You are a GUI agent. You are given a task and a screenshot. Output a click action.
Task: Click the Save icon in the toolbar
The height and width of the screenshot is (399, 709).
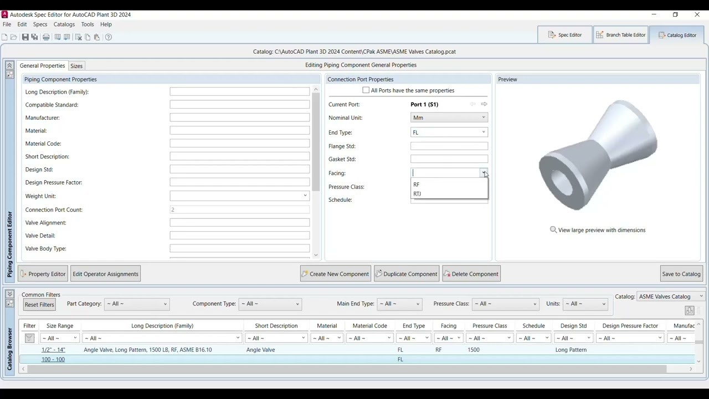click(x=25, y=37)
